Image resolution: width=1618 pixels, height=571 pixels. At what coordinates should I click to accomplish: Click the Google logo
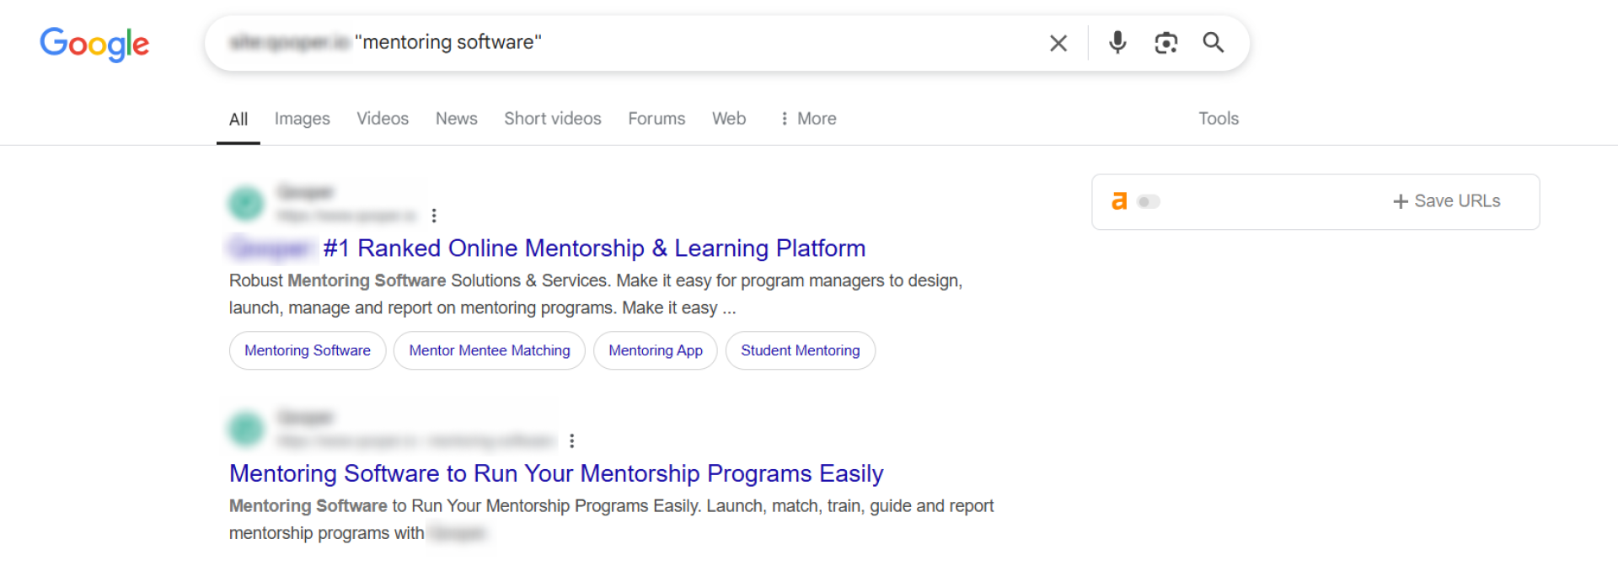tap(94, 43)
